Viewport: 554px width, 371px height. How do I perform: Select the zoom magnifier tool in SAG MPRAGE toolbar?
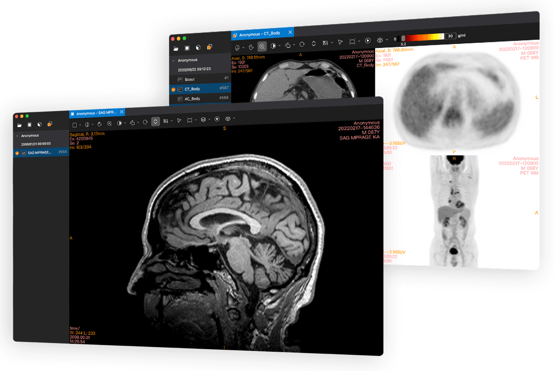click(x=110, y=124)
